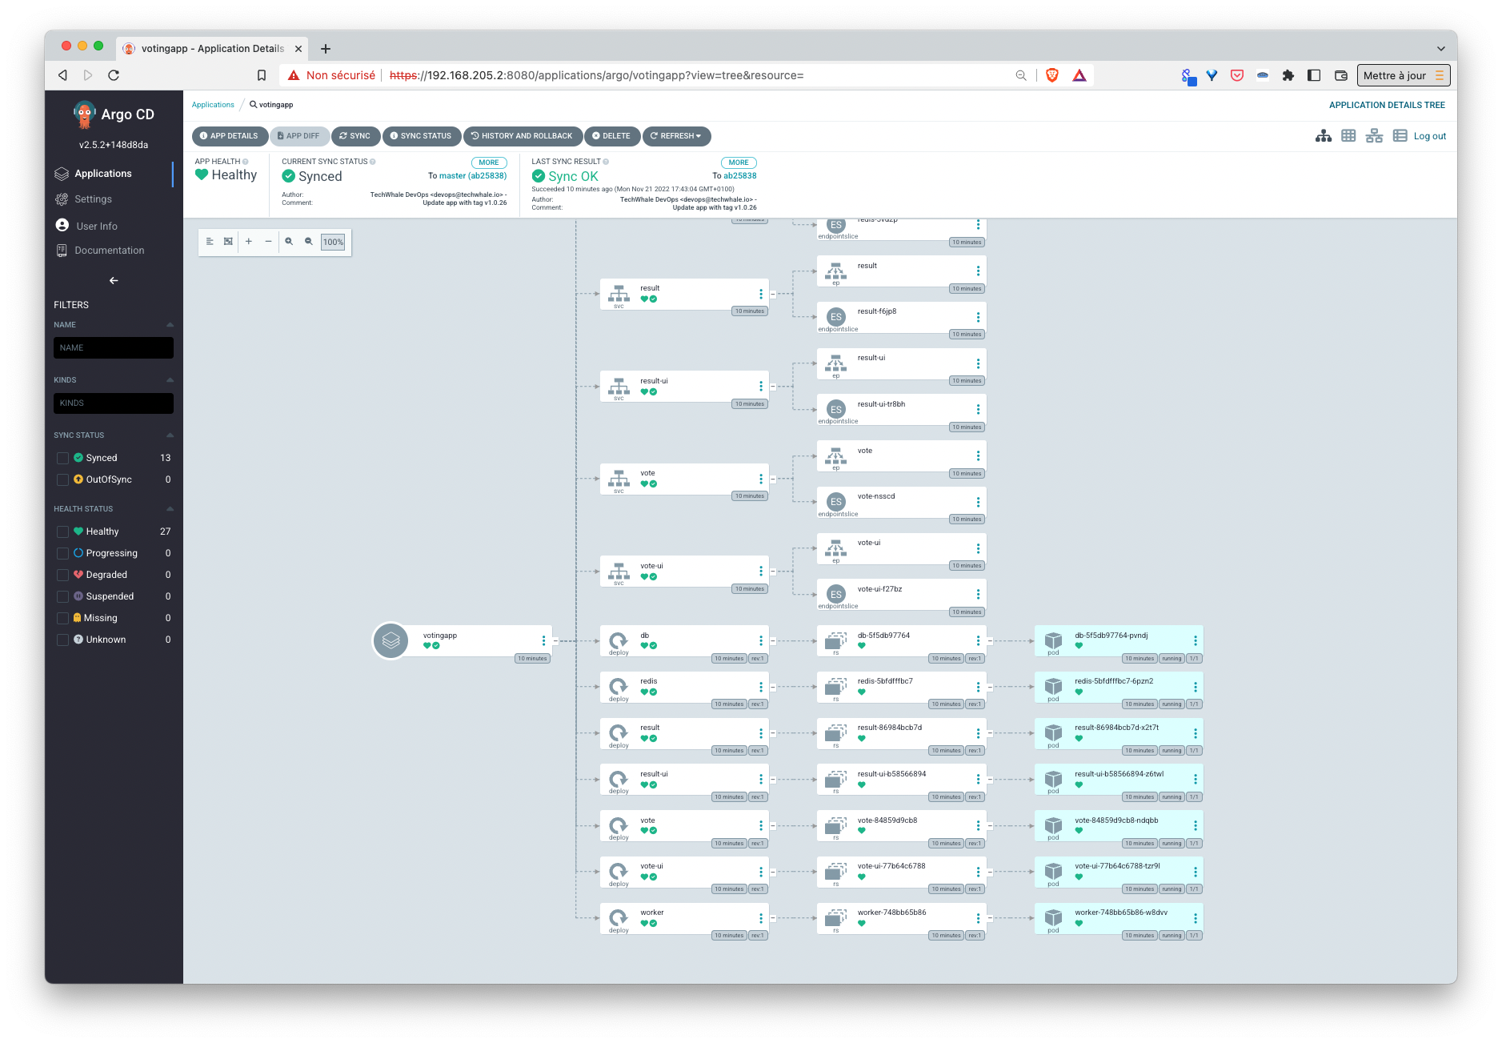The width and height of the screenshot is (1502, 1043).
Task: Collapse children of db-5f5db97764 replicaset
Action: (990, 640)
